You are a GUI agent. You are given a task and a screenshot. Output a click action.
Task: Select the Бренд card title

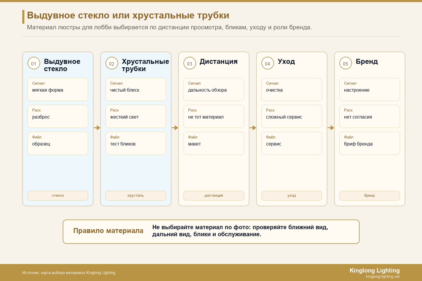[x=367, y=61]
